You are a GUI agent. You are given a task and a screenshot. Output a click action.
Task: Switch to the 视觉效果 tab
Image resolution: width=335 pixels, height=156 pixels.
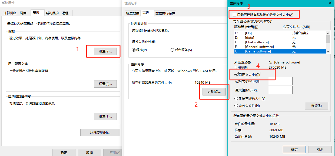(133, 13)
